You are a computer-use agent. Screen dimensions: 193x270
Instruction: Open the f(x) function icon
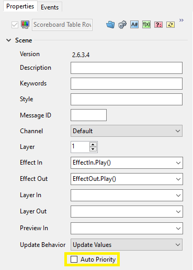click(x=146, y=25)
